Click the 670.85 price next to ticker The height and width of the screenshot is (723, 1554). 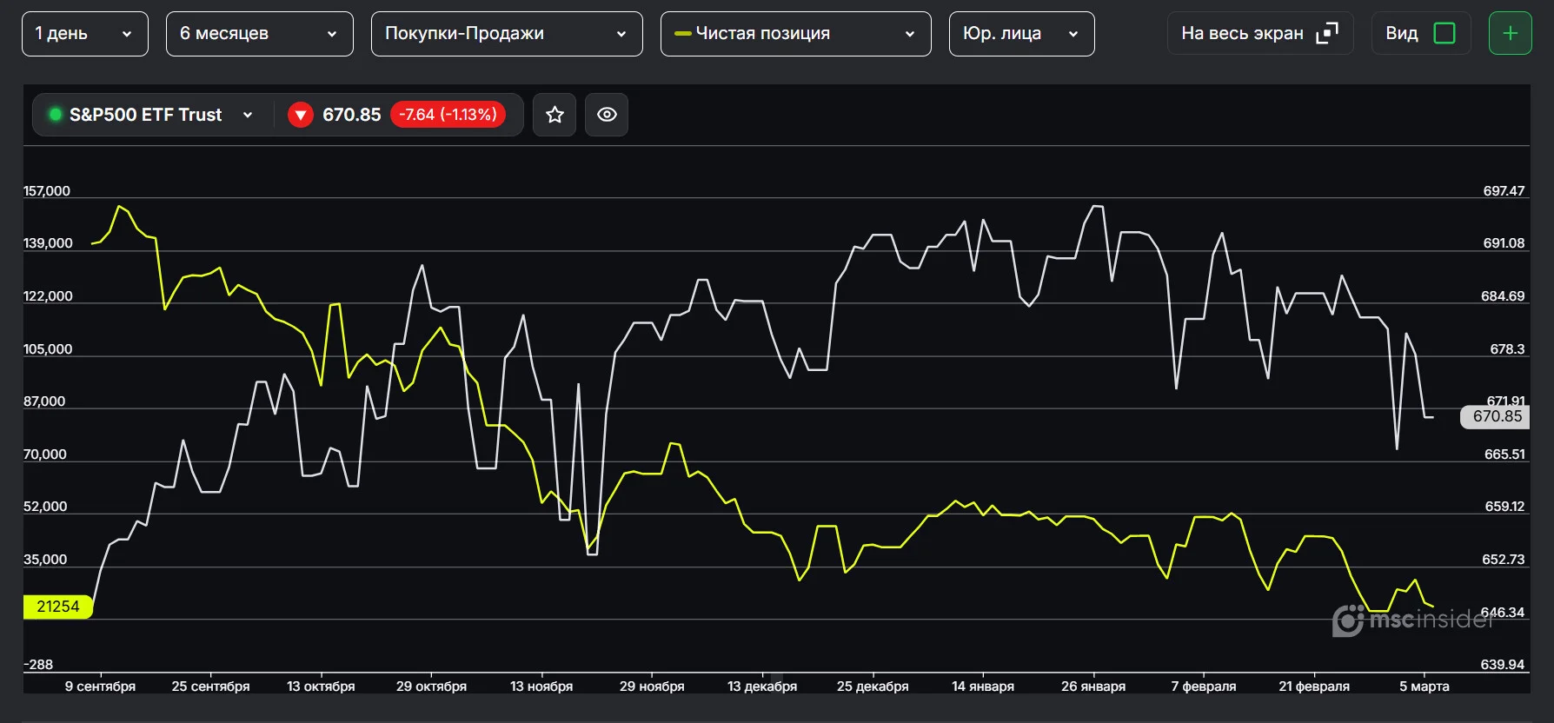pyautogui.click(x=352, y=115)
